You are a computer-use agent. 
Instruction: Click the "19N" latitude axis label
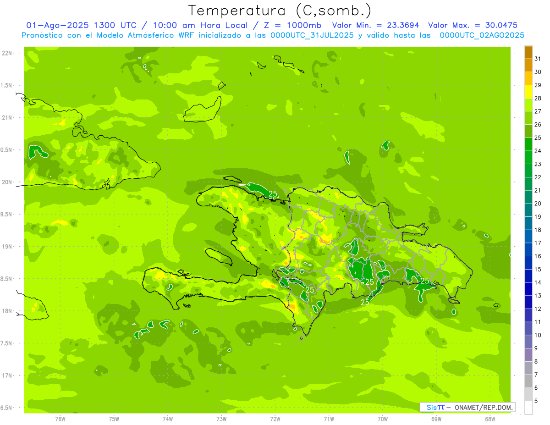pos(6,247)
